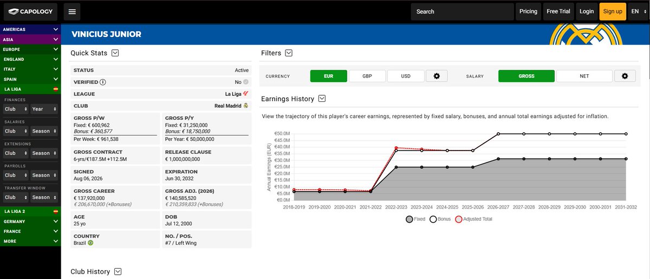The image size is (650, 279).
Task: Expand the ASIA sidebar menu
Action: [x=30, y=40]
